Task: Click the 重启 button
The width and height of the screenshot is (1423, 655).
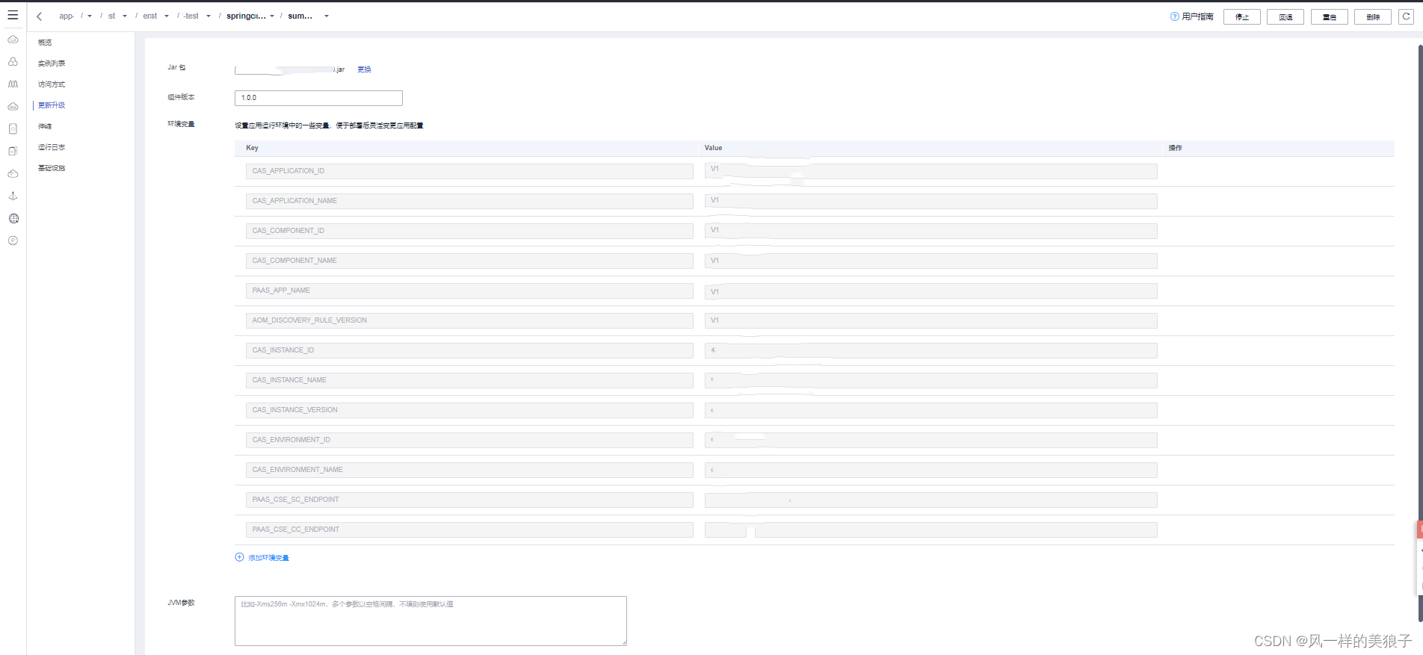Action: pos(1330,17)
